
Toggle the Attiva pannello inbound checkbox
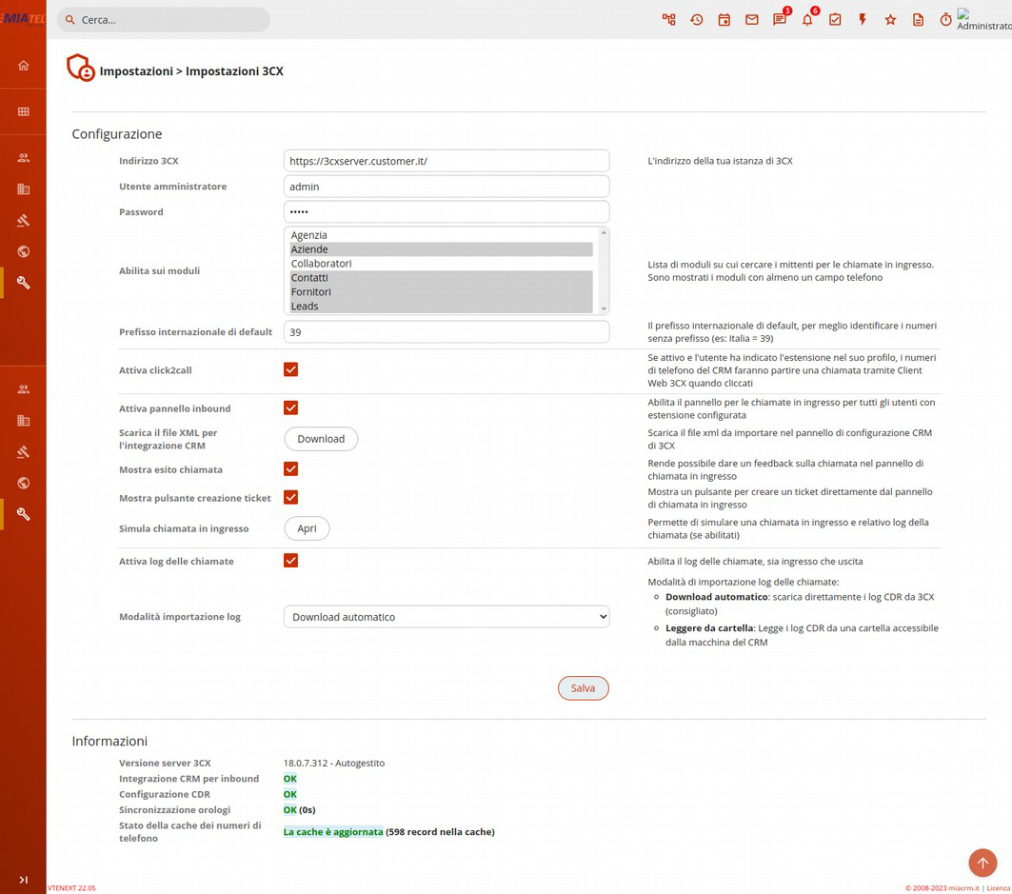290,407
